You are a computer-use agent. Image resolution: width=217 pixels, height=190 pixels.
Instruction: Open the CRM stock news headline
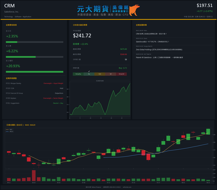[151, 34]
